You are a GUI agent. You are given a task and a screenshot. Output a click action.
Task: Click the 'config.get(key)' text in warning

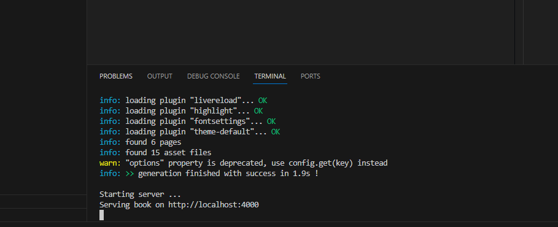pos(320,163)
